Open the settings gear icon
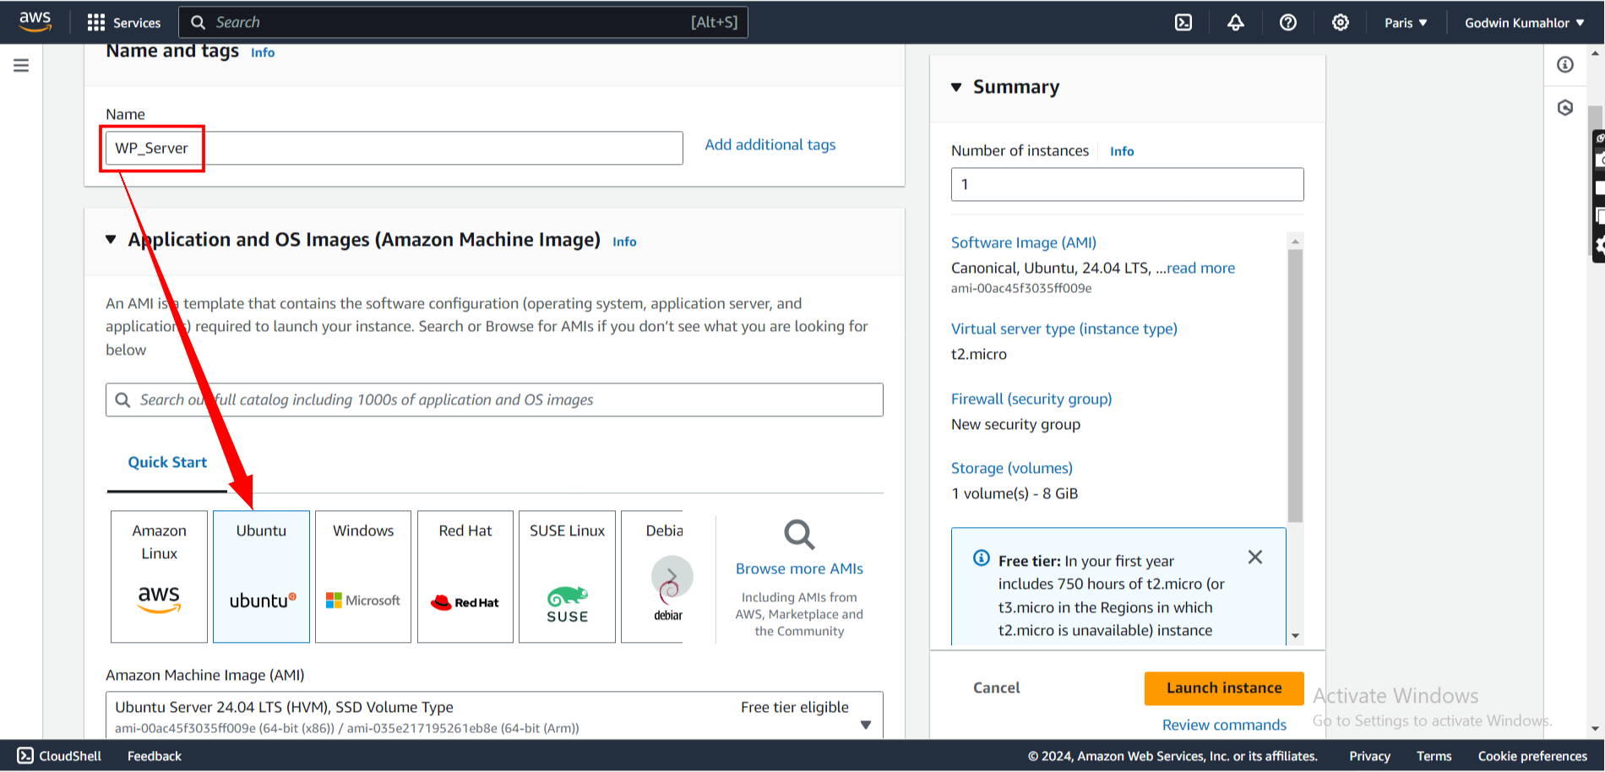Image resolution: width=1605 pixels, height=772 pixels. (x=1341, y=23)
